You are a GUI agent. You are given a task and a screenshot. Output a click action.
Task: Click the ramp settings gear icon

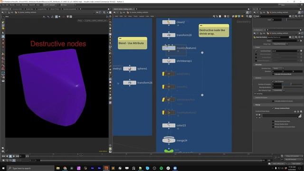[301, 112]
